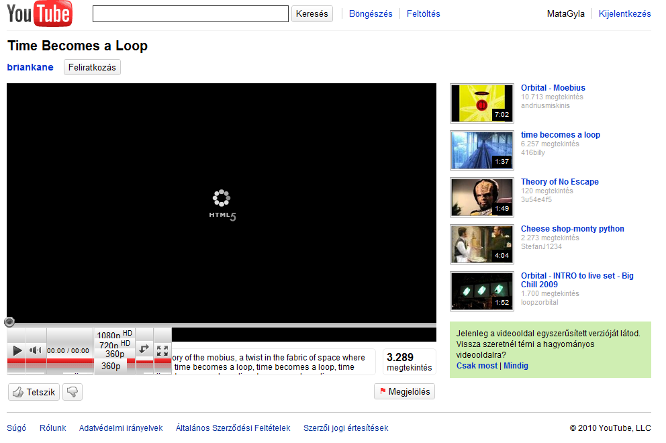This screenshot has width=666, height=443.
Task: Open the Orbital - Moebius video thumbnail
Action: 482,103
